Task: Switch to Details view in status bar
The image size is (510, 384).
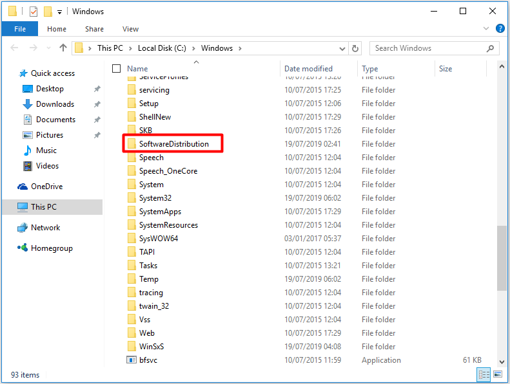Action: (484, 375)
